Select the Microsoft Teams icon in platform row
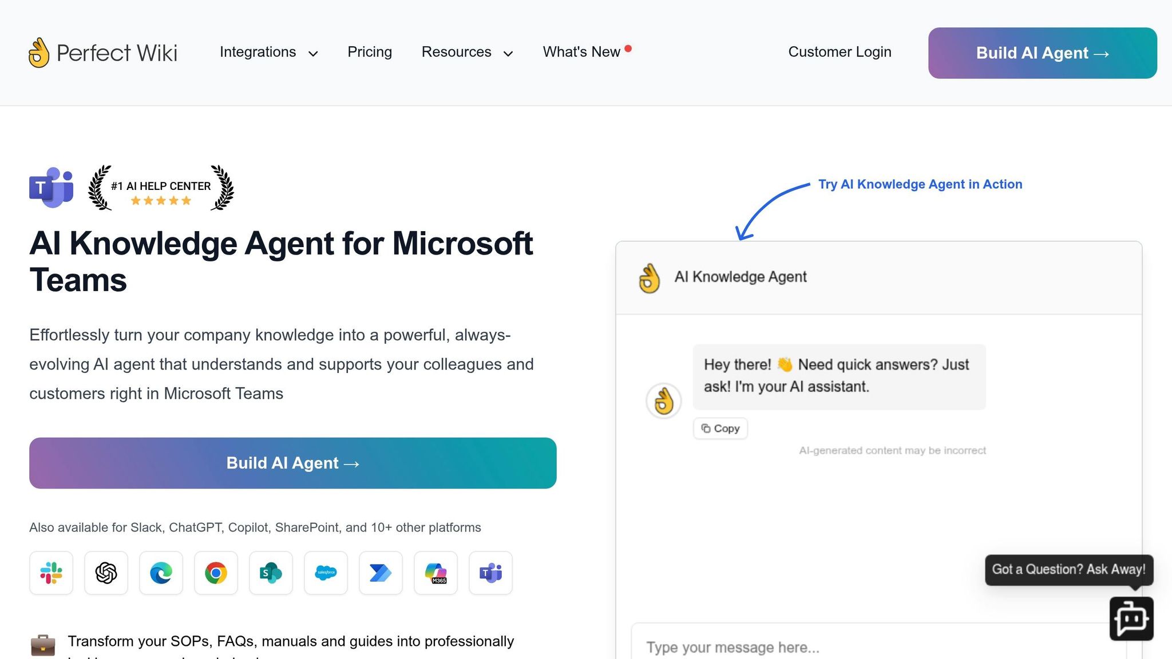The width and height of the screenshot is (1172, 659). coord(490,573)
